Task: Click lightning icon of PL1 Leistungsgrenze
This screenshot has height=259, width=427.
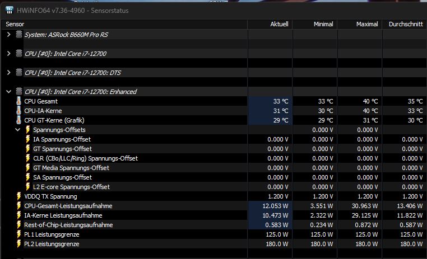Action: tap(18, 234)
